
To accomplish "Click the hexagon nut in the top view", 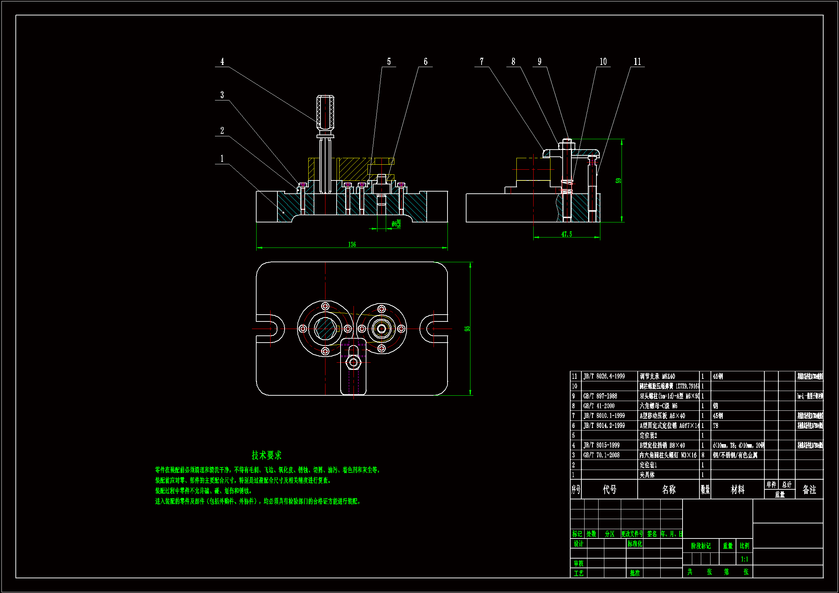I will pos(353,362).
